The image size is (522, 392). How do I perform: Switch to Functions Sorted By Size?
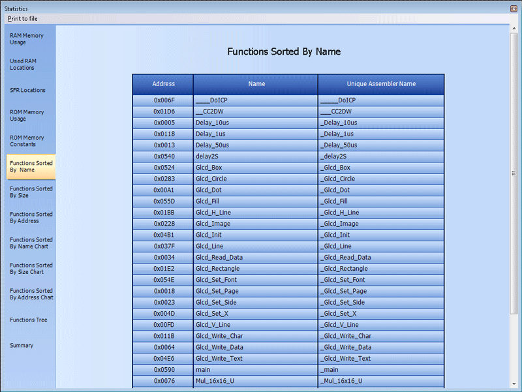tap(31, 192)
